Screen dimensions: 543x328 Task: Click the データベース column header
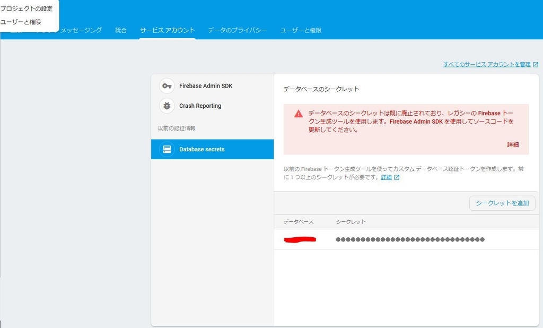tap(299, 222)
